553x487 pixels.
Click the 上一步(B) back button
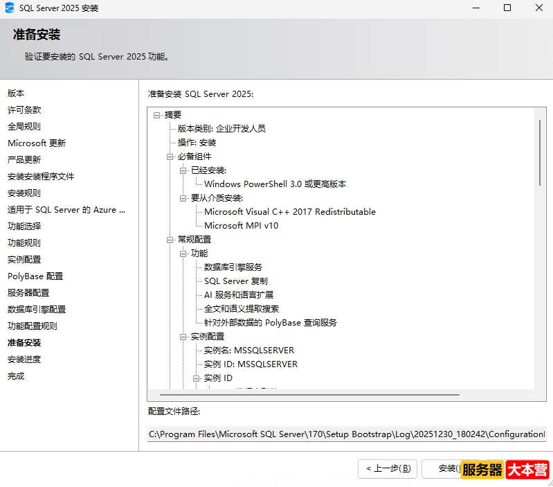coord(388,469)
